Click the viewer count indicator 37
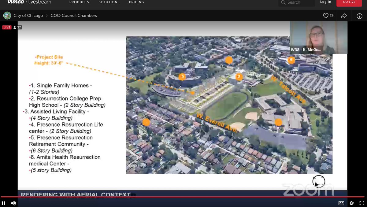This screenshot has width=367, height=207. click(x=17, y=28)
